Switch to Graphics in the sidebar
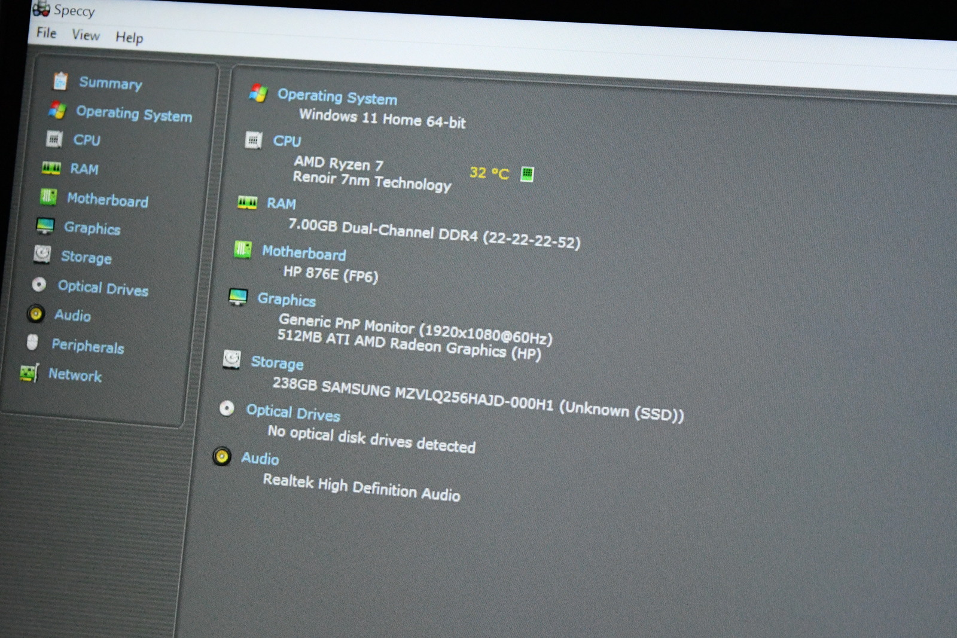957x638 pixels. point(92,228)
